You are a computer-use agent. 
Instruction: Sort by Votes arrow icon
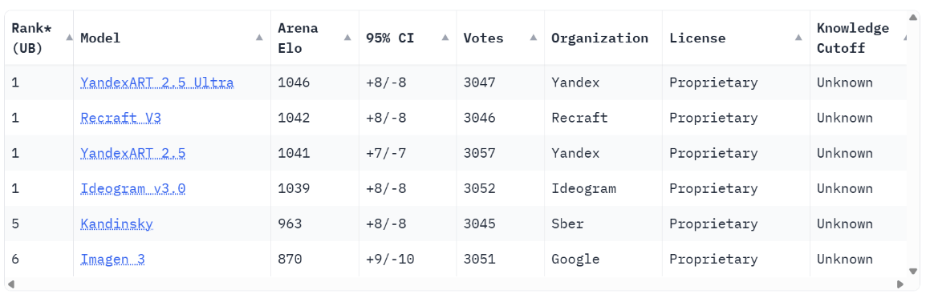pos(534,38)
